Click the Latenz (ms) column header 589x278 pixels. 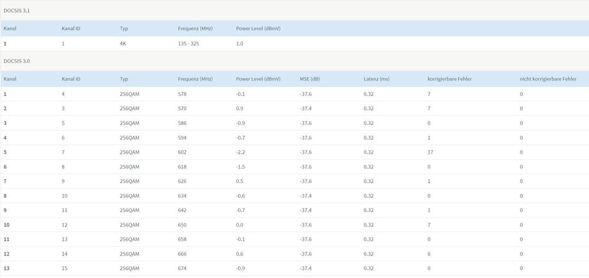tap(376, 79)
